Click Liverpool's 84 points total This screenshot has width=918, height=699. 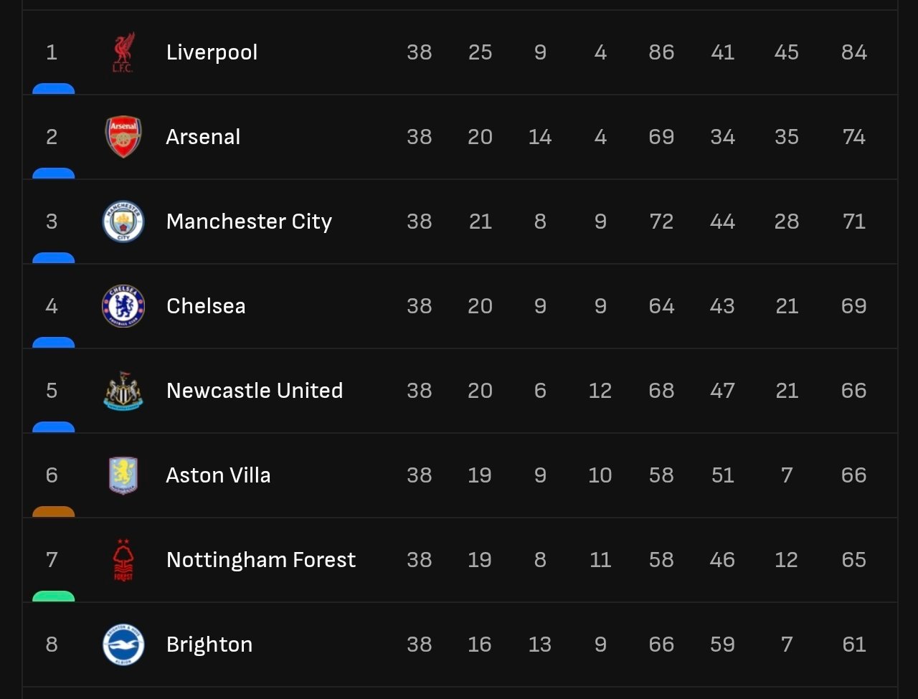[x=854, y=52]
